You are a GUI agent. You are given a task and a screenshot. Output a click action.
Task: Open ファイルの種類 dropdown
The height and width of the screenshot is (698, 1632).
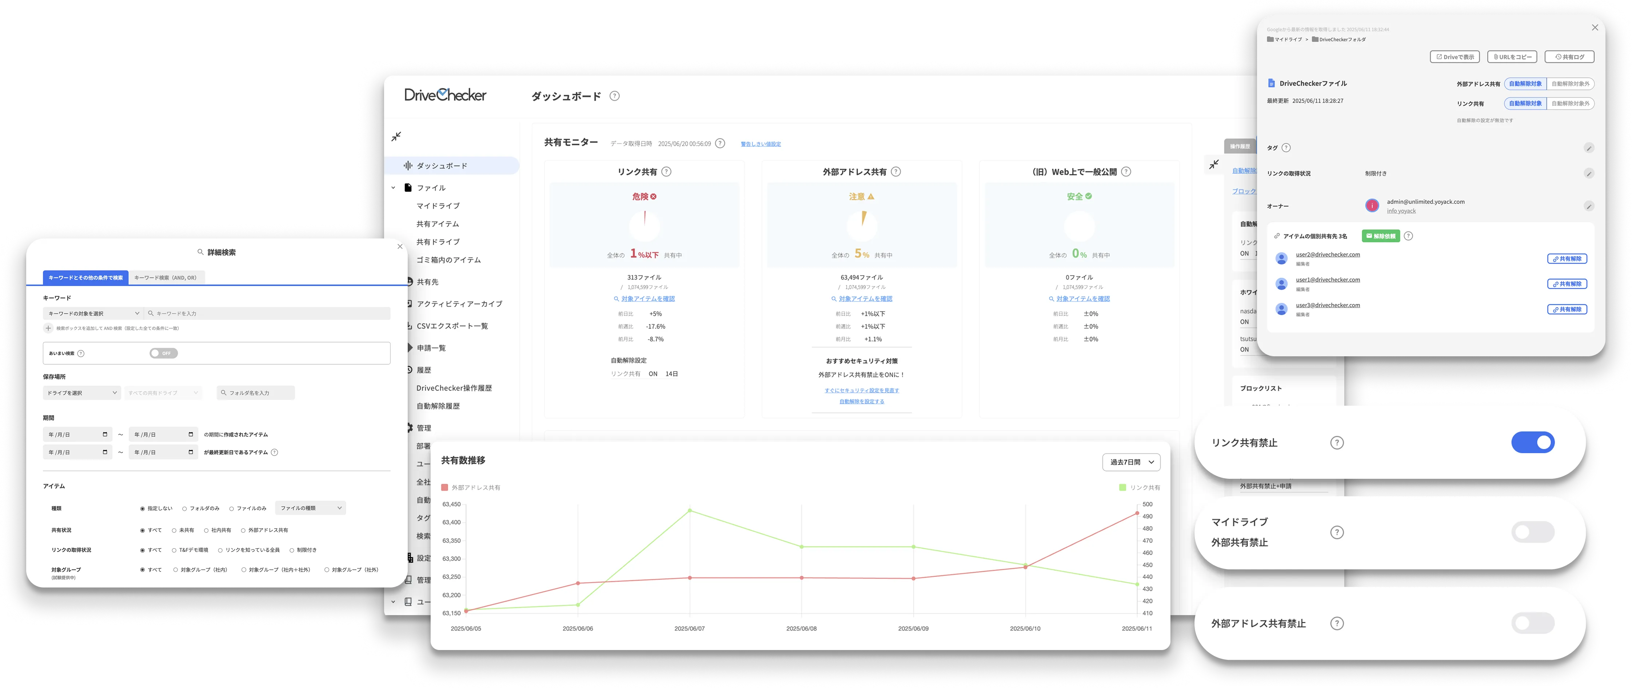pyautogui.click(x=311, y=508)
